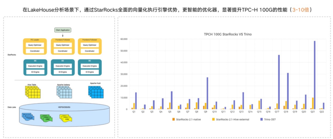Click the Hive Table caption
This screenshot has width=333, height=139.
pos(31,85)
